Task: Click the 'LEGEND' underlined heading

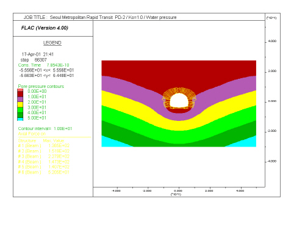Action: [52, 43]
